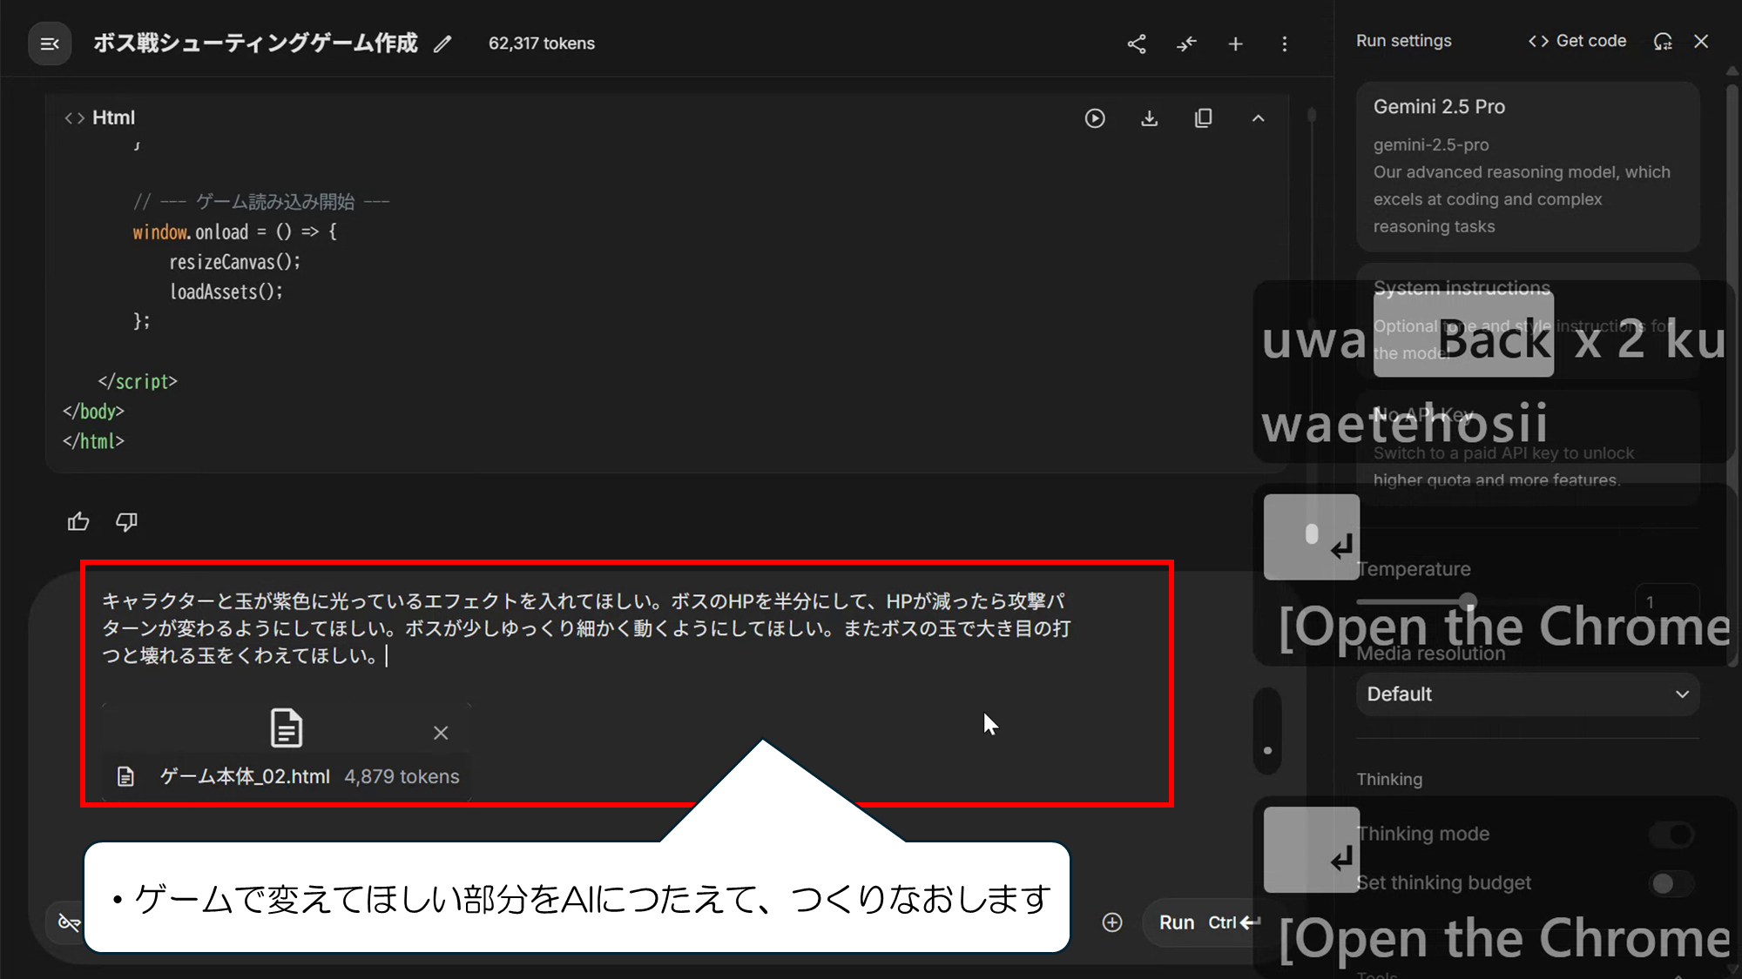The width and height of the screenshot is (1742, 979).
Task: Close the Run settings panel
Action: pos(1701,41)
